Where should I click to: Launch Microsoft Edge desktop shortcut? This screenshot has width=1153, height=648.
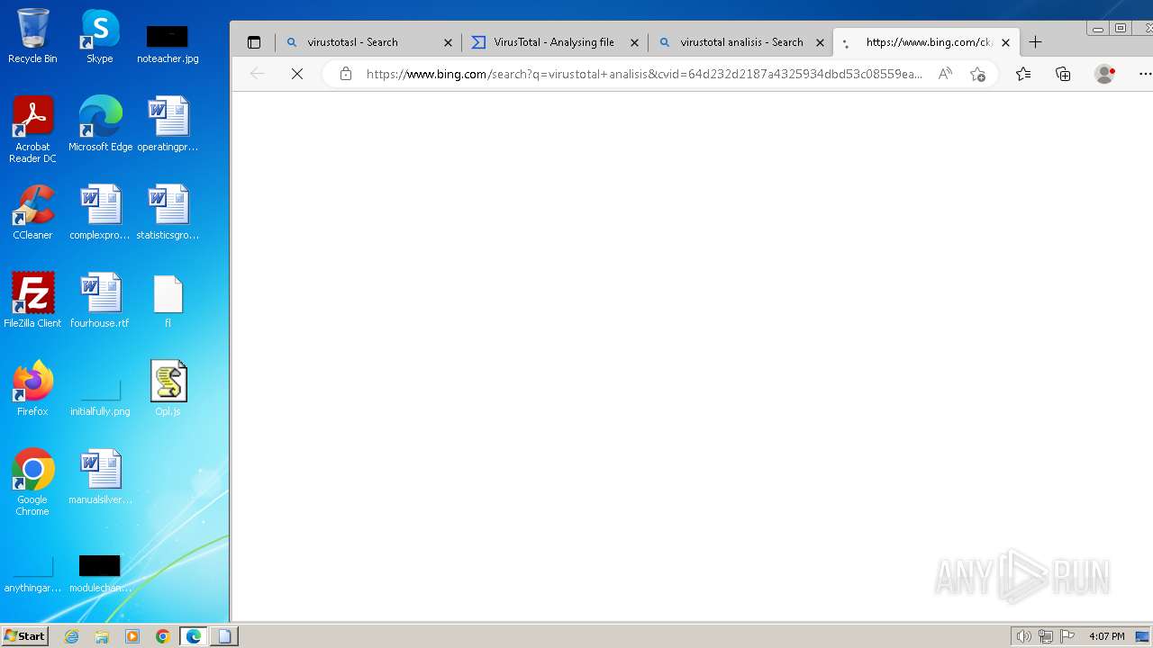click(100, 124)
